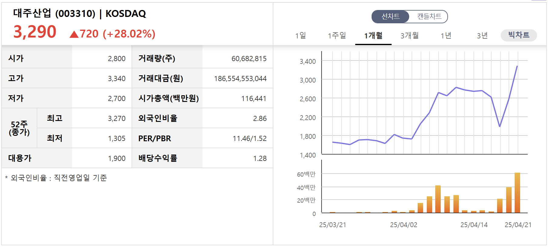Select the 3개월 period tab
548x248 pixels.
409,36
